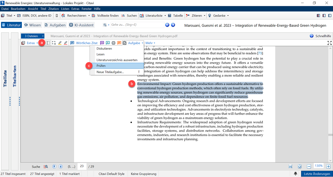333x177 pixels.
Task: Click the Wörtliches Zitat button
Action: pyautogui.click(x=84, y=43)
